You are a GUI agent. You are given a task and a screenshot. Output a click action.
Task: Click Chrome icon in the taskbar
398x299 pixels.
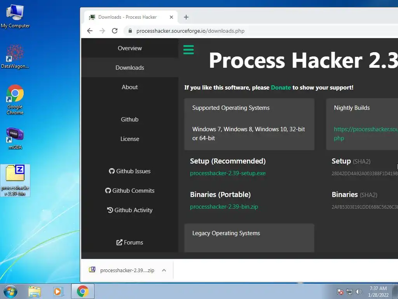[x=83, y=291]
